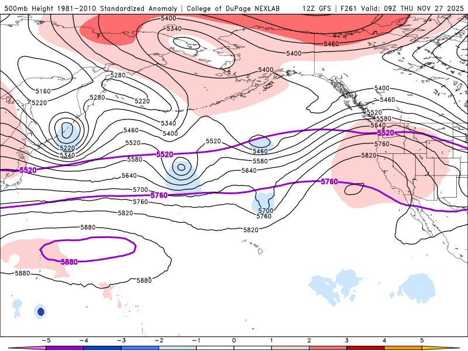Click the small dark blue anomaly spot

[x=41, y=312]
